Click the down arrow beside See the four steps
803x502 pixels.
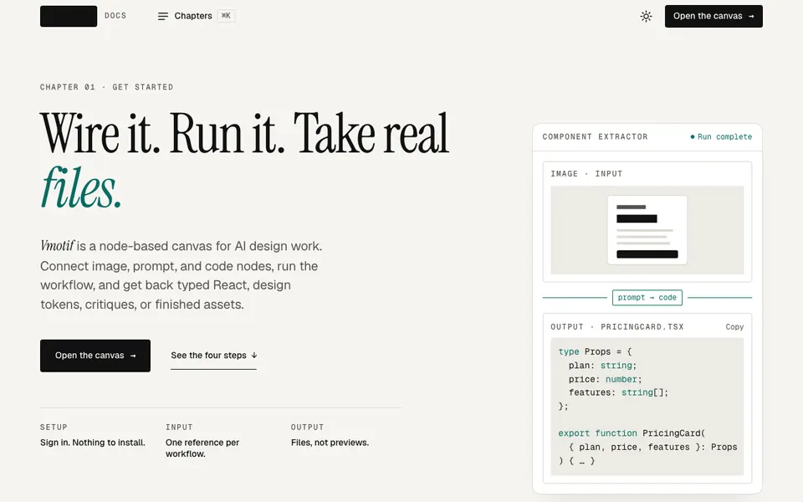pyautogui.click(x=254, y=355)
